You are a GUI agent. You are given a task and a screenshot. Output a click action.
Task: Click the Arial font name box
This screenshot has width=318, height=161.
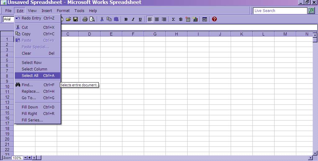pyautogui.click(x=8, y=19)
